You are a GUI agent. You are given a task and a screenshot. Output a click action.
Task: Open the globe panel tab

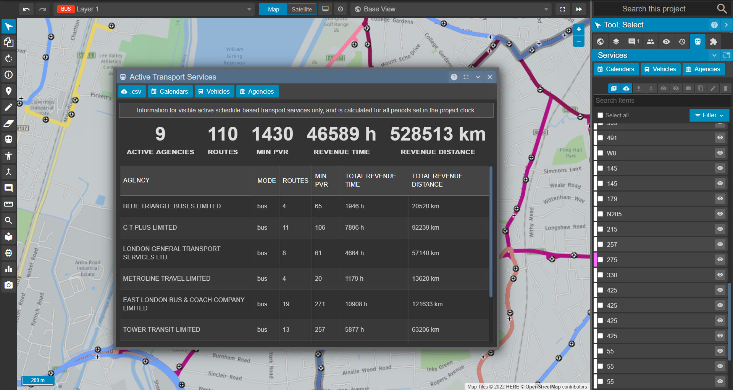coord(600,42)
